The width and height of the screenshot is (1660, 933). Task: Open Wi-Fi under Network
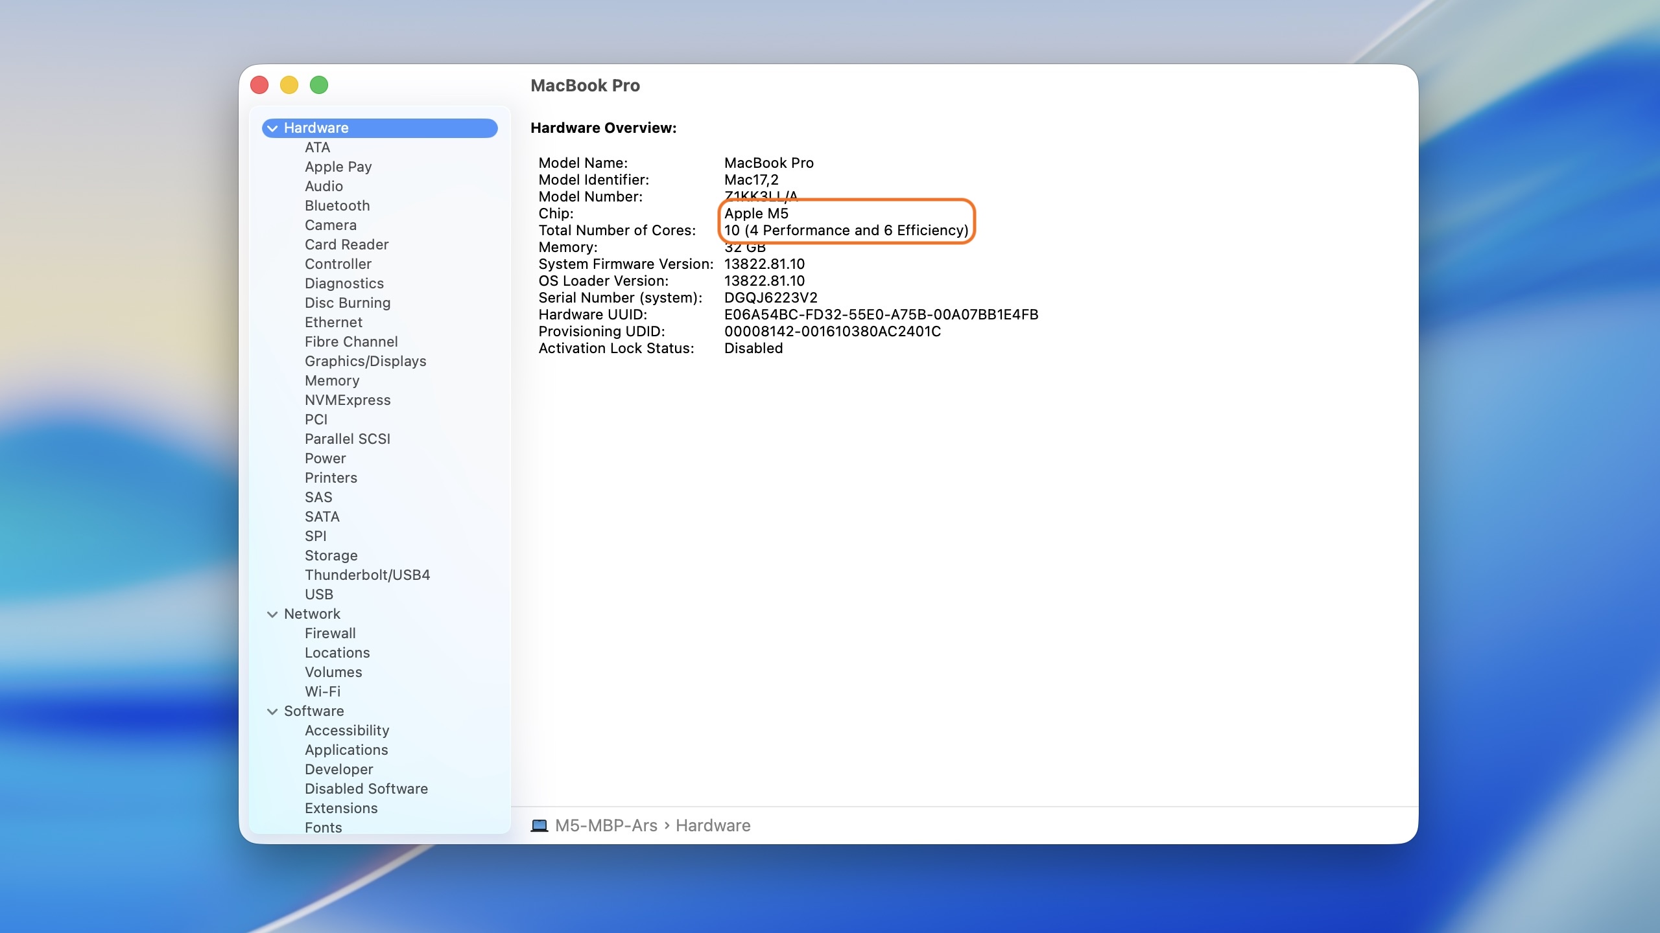click(x=322, y=691)
